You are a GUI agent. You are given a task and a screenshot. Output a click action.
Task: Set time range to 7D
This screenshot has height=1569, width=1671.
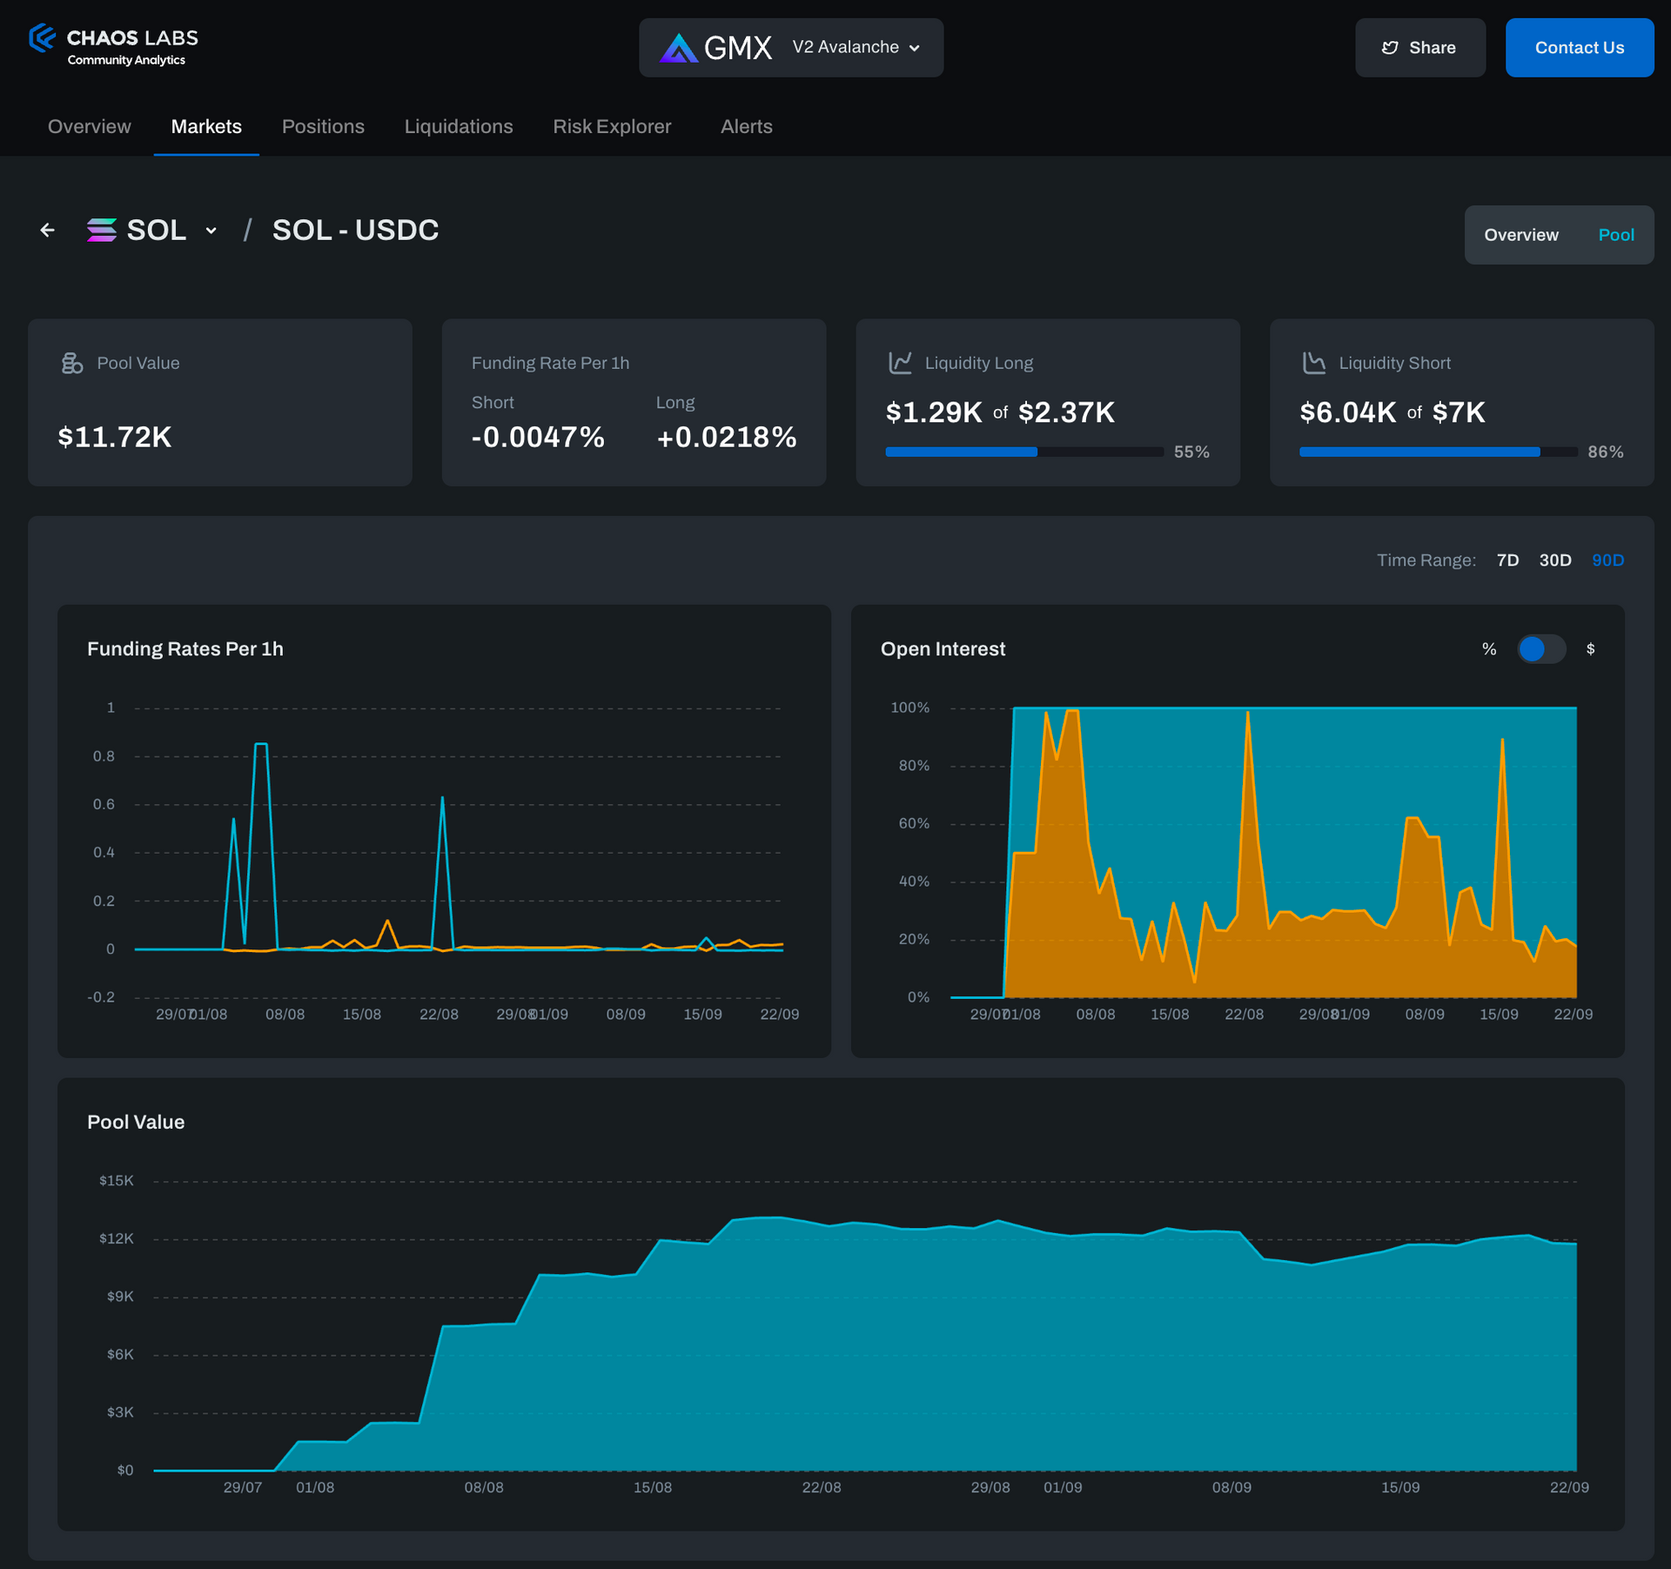1507,560
